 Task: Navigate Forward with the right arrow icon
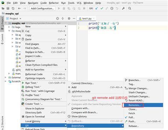coord(24,9)
